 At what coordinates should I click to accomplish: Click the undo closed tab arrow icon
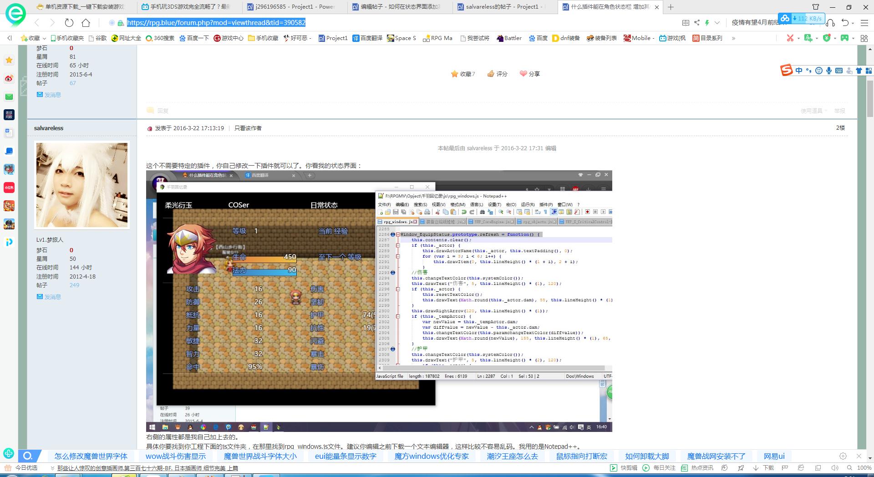(x=845, y=23)
